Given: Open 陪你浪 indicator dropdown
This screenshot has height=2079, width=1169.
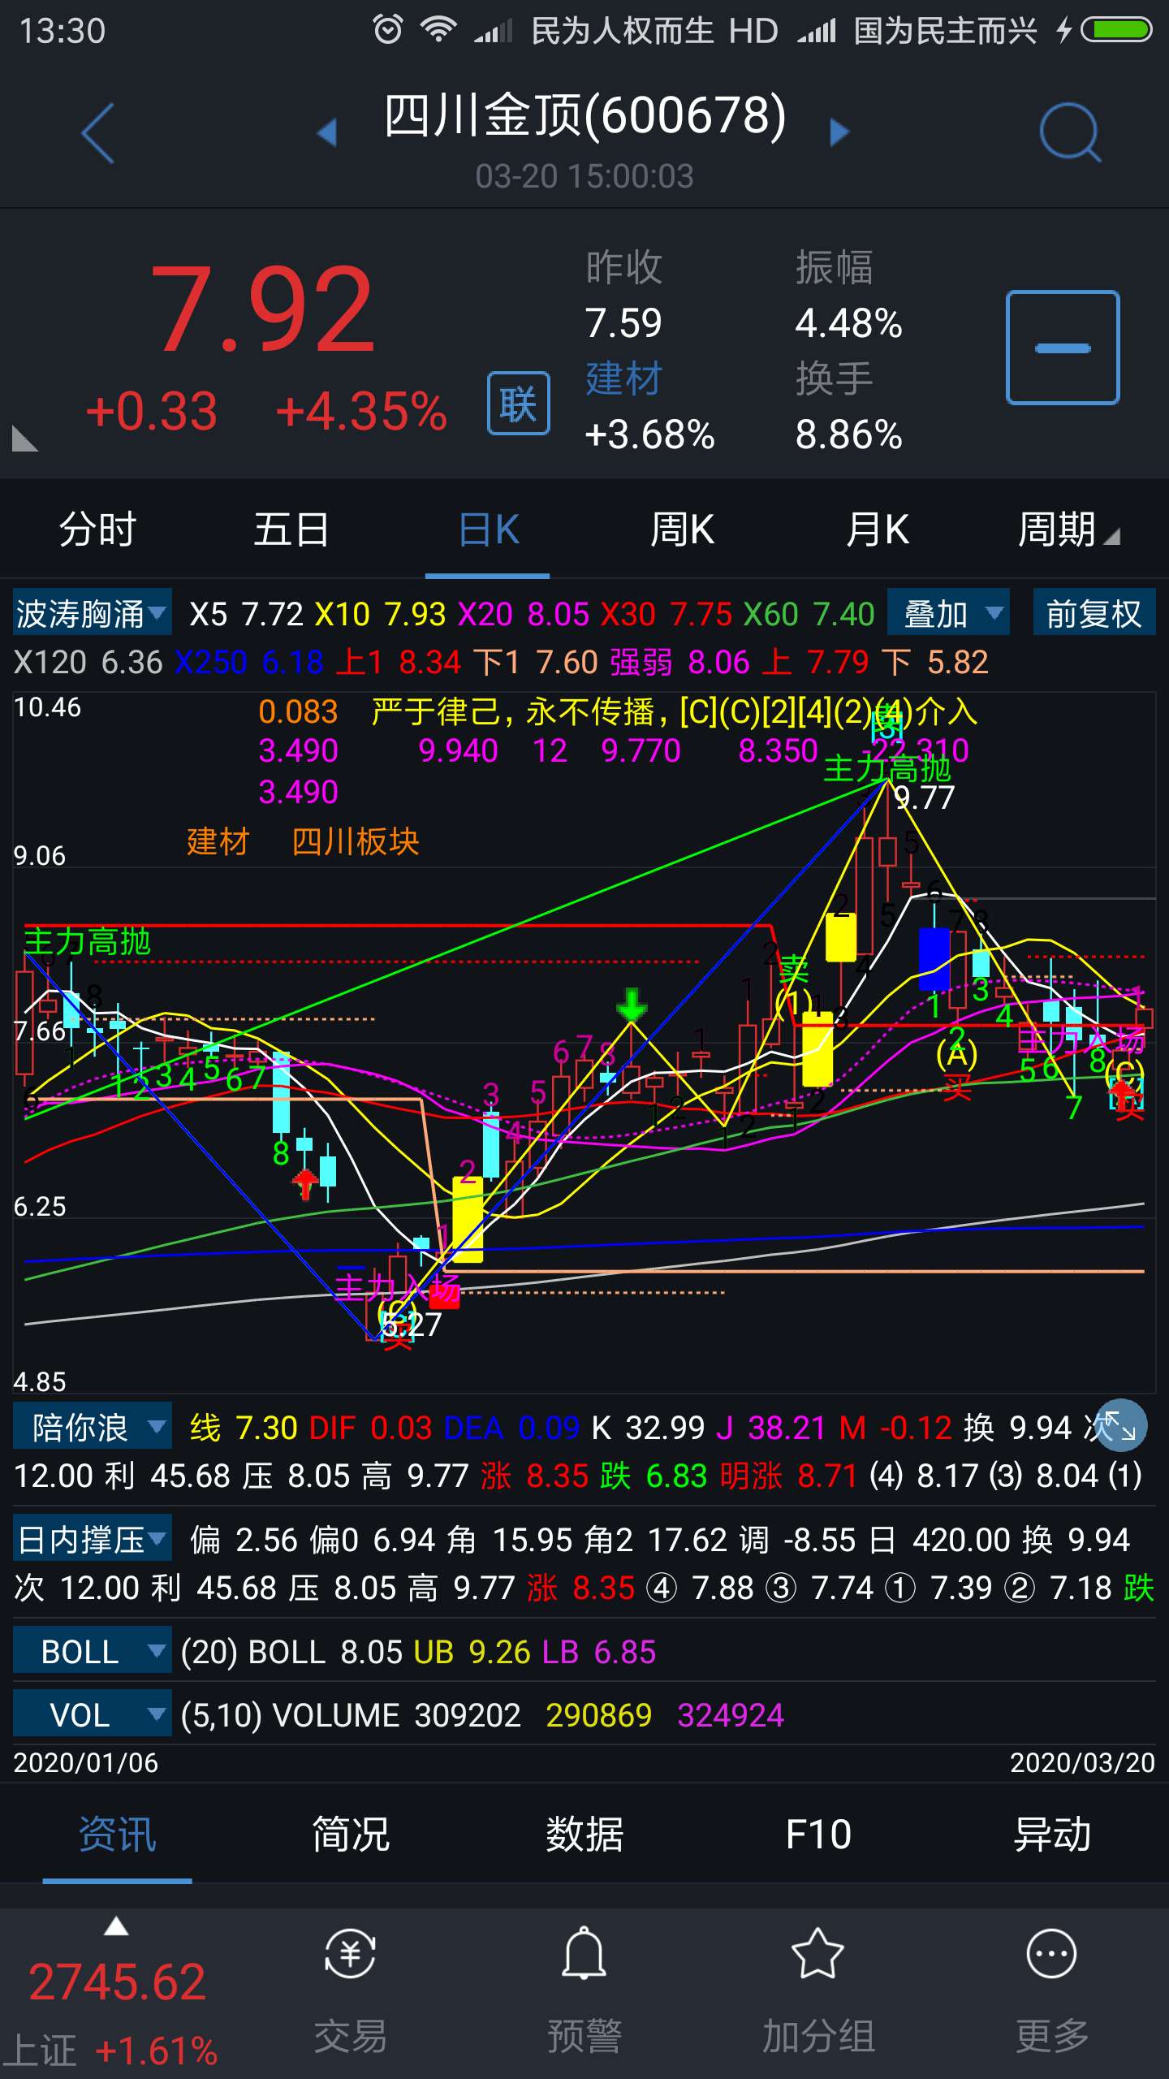Looking at the screenshot, I should click(92, 1427).
